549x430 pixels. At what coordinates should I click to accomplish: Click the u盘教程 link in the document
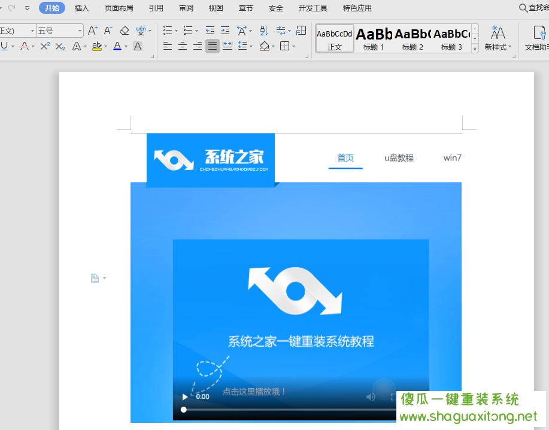click(399, 158)
